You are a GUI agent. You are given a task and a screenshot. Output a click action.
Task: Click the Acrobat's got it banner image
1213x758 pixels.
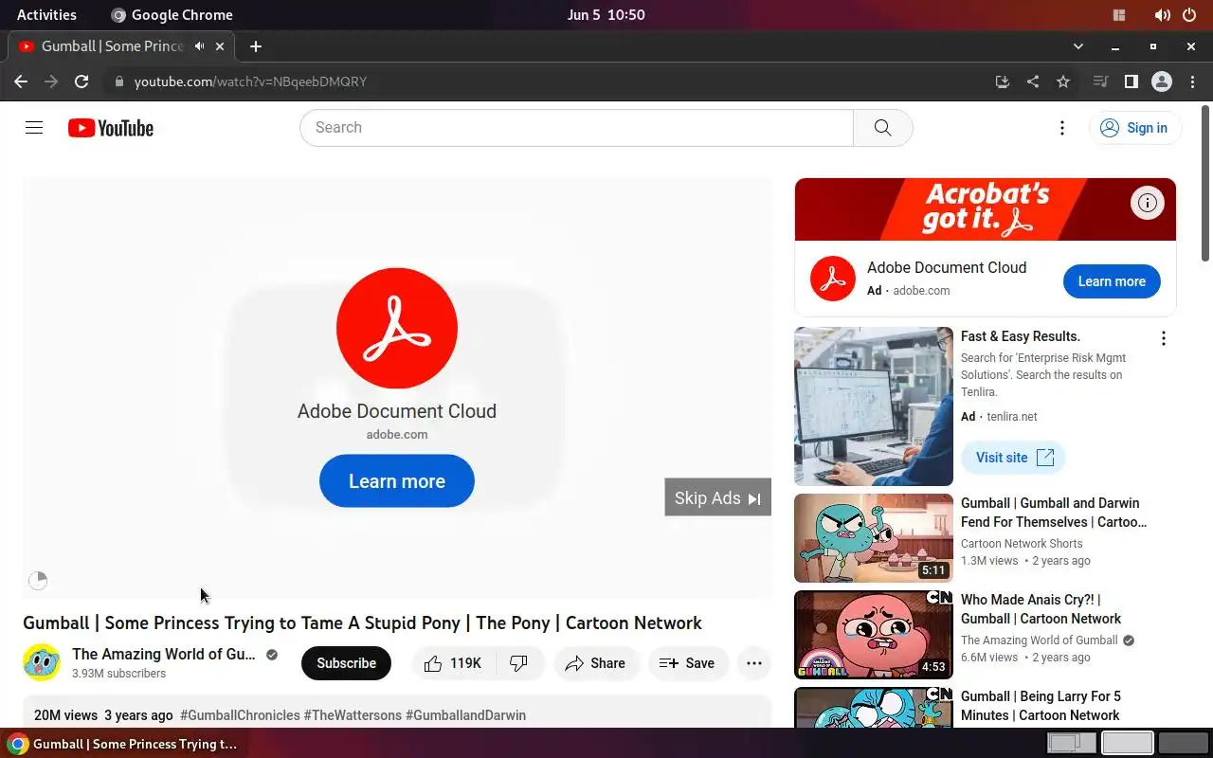pyautogui.click(x=986, y=209)
